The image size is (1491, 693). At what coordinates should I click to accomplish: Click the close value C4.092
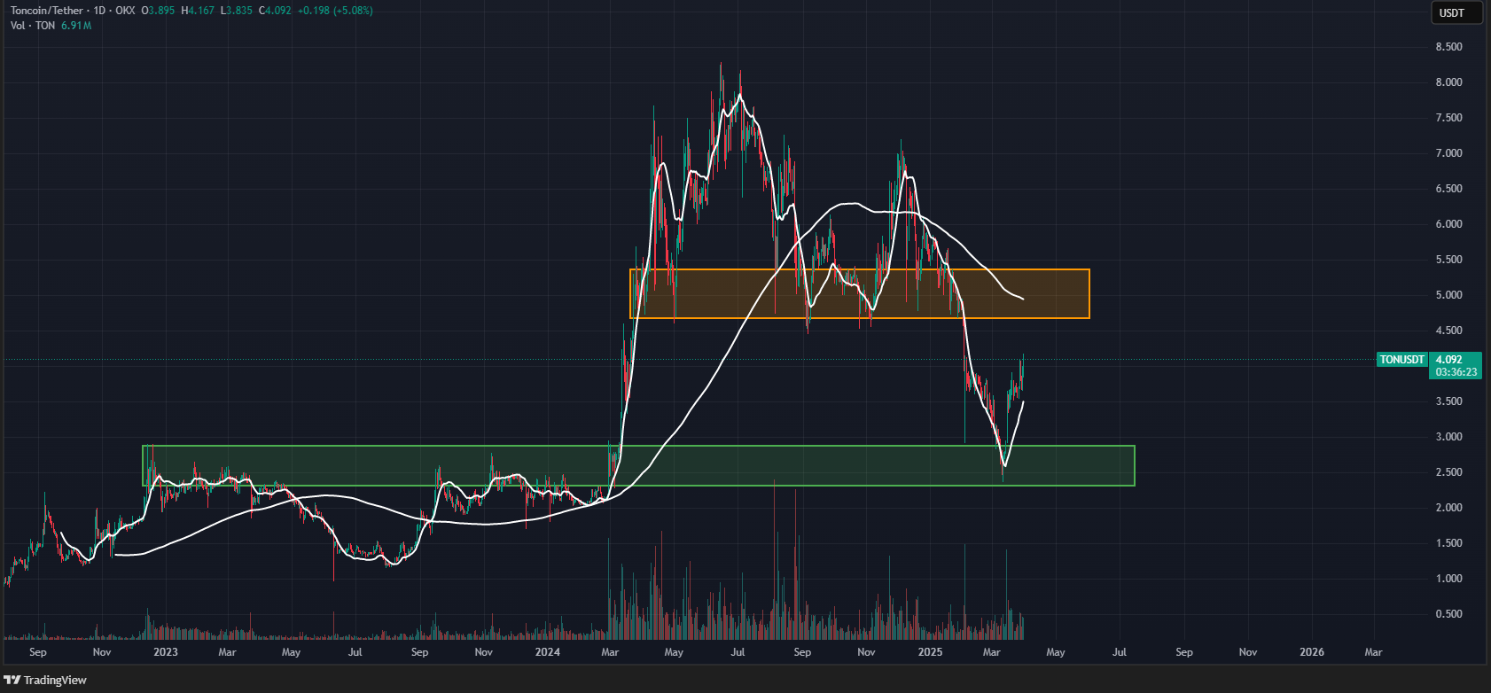(x=274, y=11)
